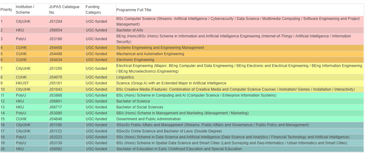Select Bachelor of Education Early Childhood title
This screenshot has height=153, width=367.
179,149
